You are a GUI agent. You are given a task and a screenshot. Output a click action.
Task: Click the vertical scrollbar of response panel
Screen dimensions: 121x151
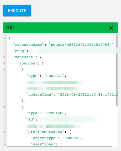(x=117, y=70)
